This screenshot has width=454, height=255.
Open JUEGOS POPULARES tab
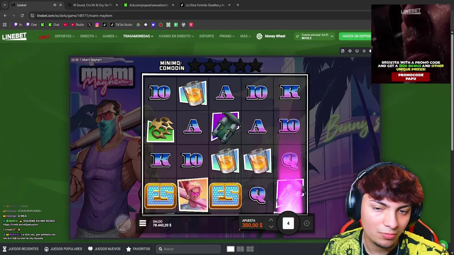pos(63,249)
